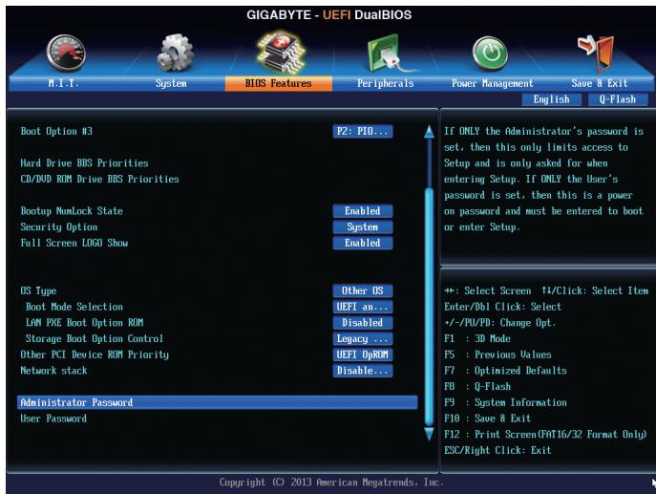Click the F1 : 3D Mode help line
The image size is (656, 494).
tap(477, 338)
